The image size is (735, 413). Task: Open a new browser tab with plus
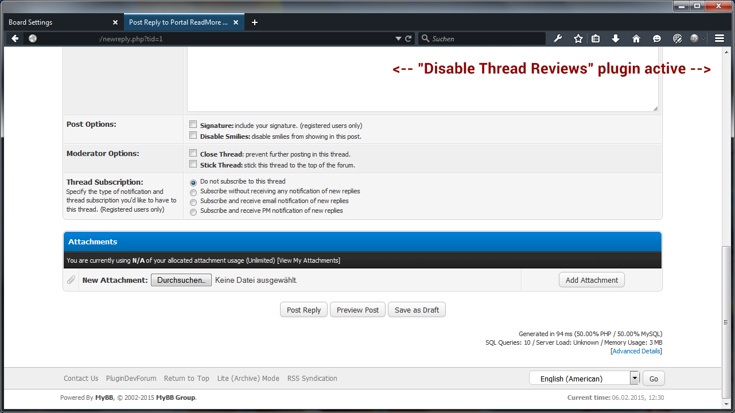pyautogui.click(x=255, y=22)
